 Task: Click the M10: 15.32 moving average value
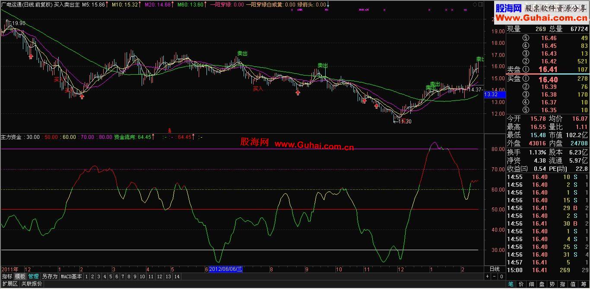click(x=125, y=4)
